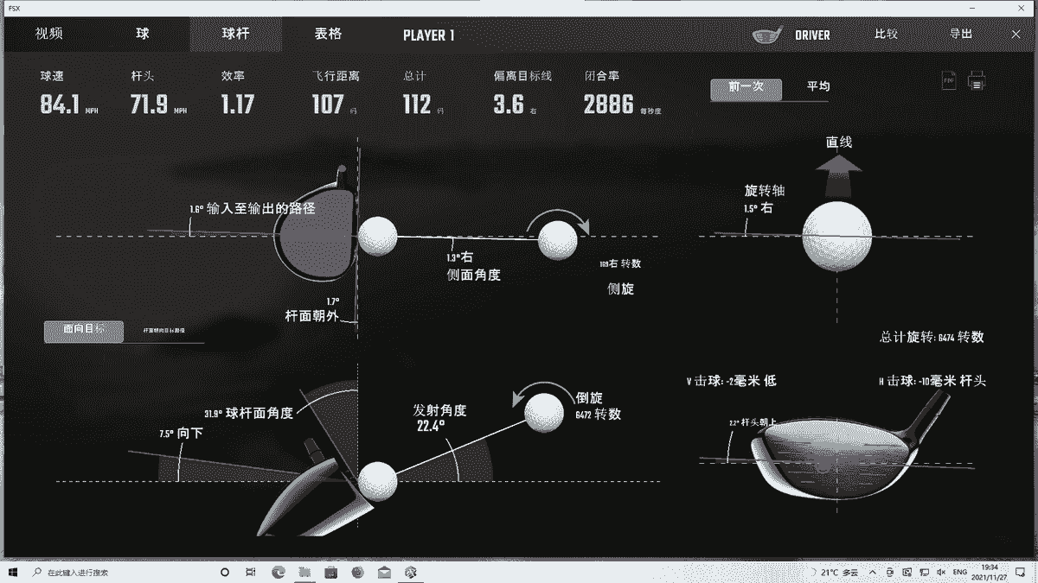Viewport: 1038px width, 583px height.
Task: Click the taskbar search box
Action: click(117, 572)
